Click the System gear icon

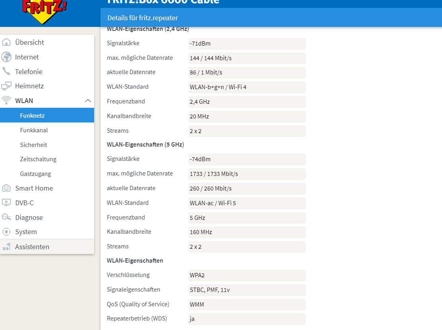click(x=6, y=232)
